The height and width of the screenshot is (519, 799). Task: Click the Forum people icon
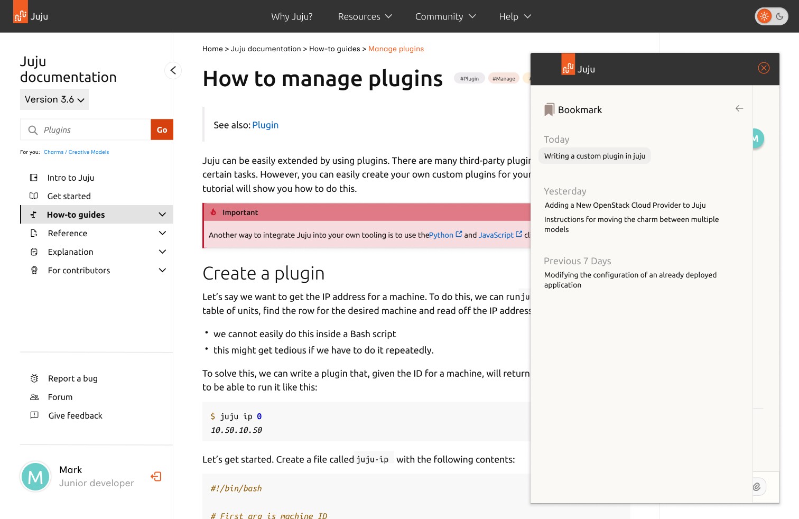pyautogui.click(x=34, y=397)
